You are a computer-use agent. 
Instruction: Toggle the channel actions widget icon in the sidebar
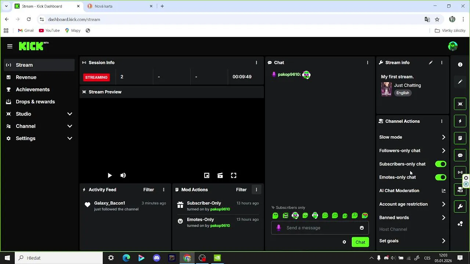point(460,190)
